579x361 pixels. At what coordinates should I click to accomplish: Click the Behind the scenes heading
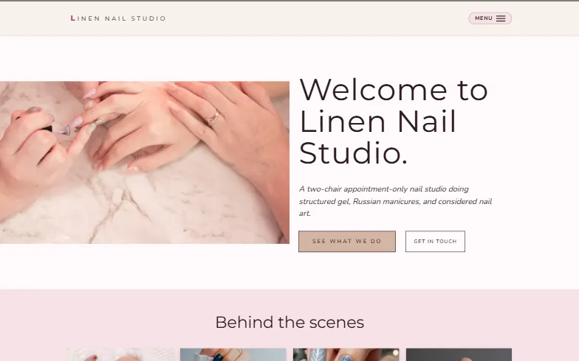[x=289, y=323]
